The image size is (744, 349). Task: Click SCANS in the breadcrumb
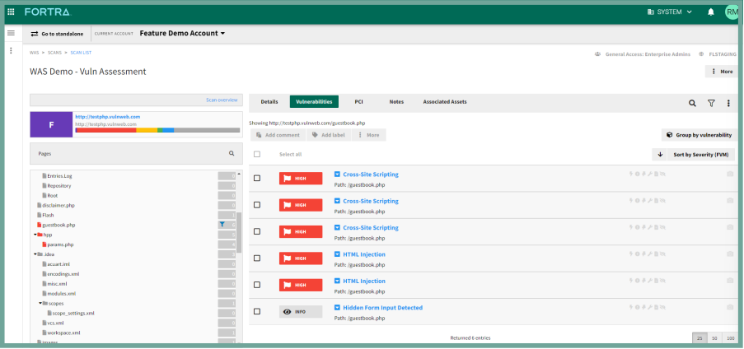click(54, 53)
